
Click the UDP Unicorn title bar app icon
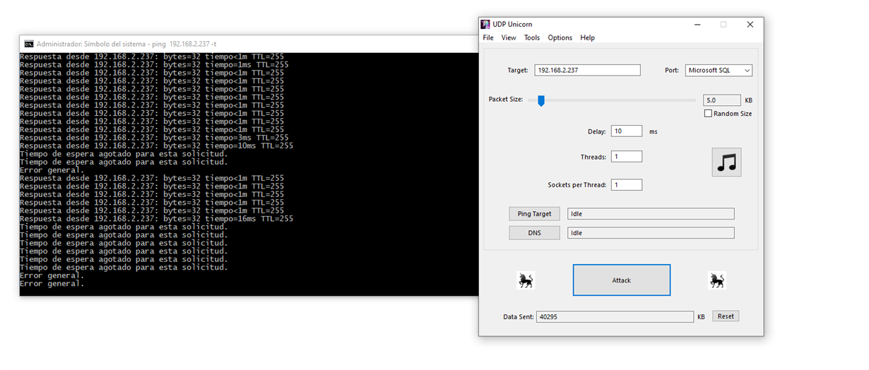pos(485,24)
